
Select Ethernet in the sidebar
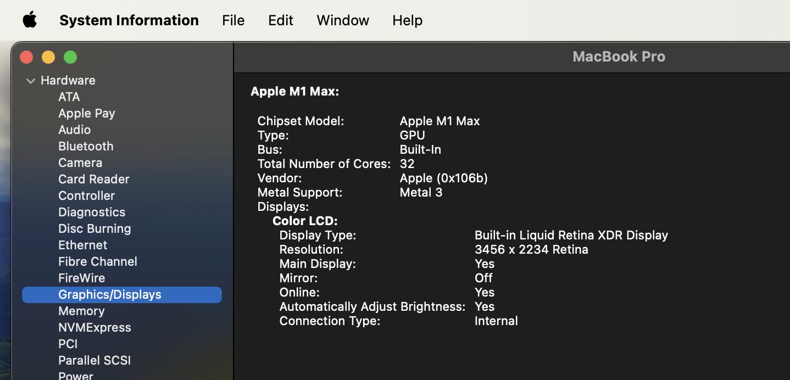(x=83, y=245)
